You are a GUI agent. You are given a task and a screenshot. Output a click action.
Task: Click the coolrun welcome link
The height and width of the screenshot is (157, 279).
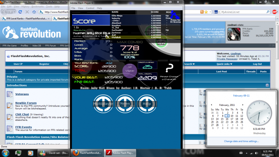click(235, 53)
